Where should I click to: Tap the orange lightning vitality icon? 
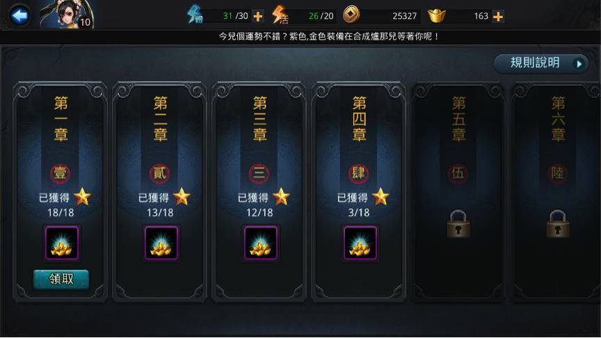280,15
